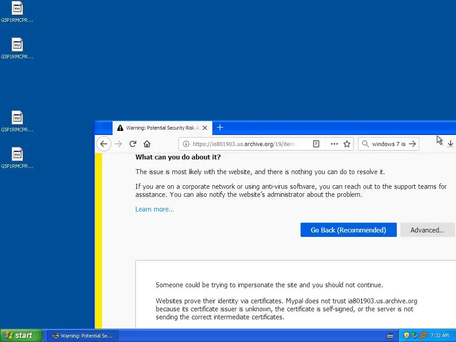Click the Warning: Potential Se... taskbar button
Screen dimensions: 456x342
click(83, 336)
